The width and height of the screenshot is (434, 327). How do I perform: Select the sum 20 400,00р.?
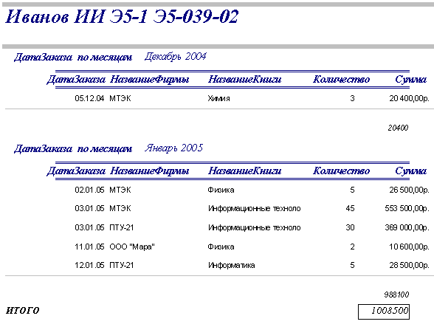(409, 98)
